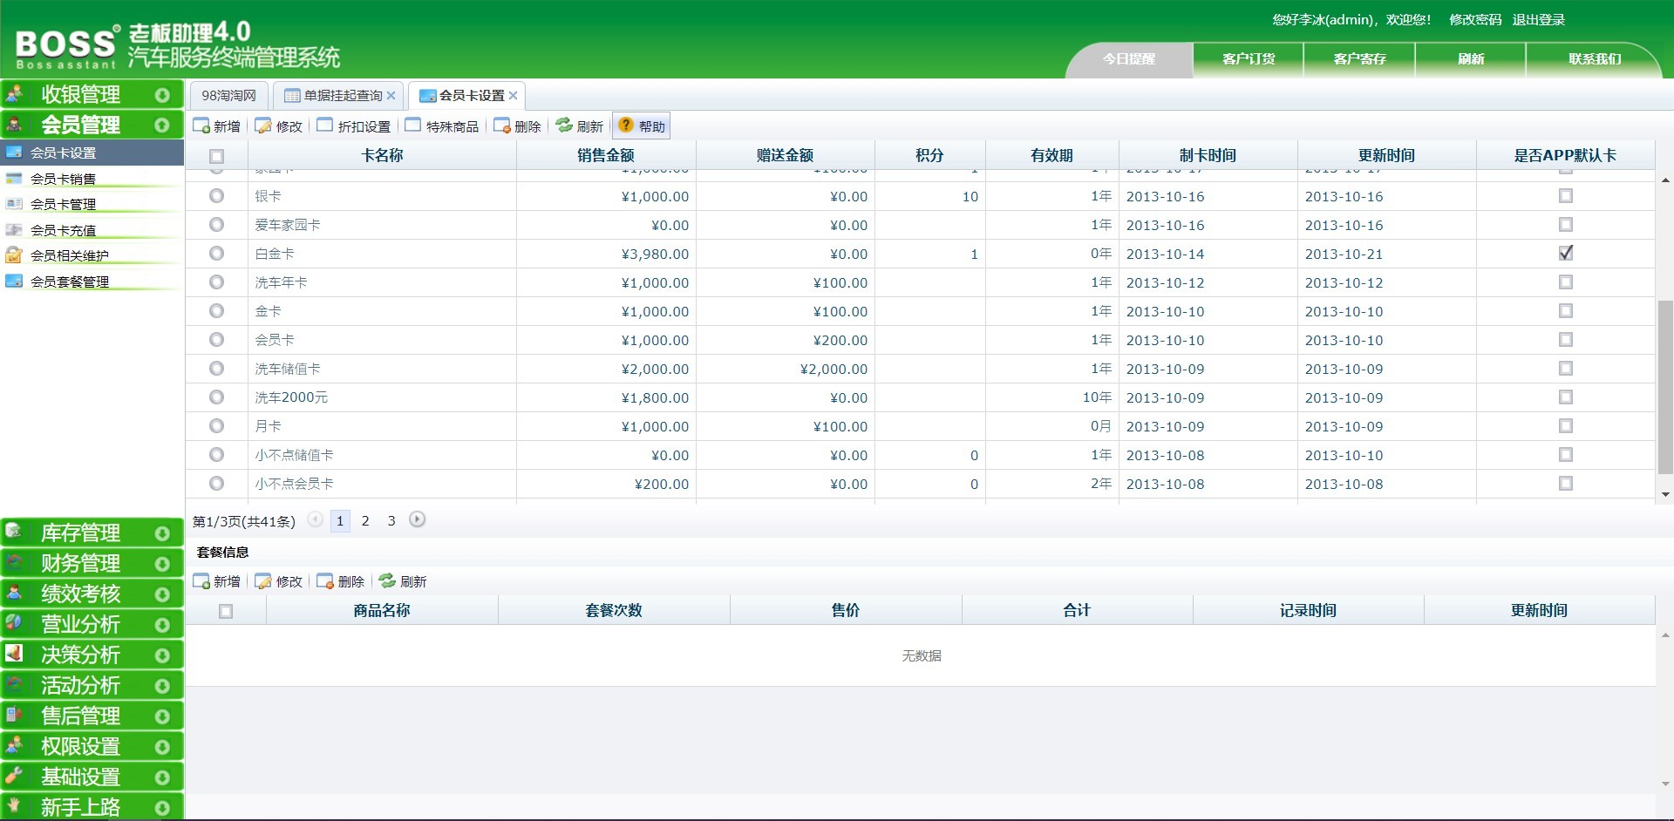Expand the 基础设置 menu section
1674x821 pixels.
(x=92, y=777)
